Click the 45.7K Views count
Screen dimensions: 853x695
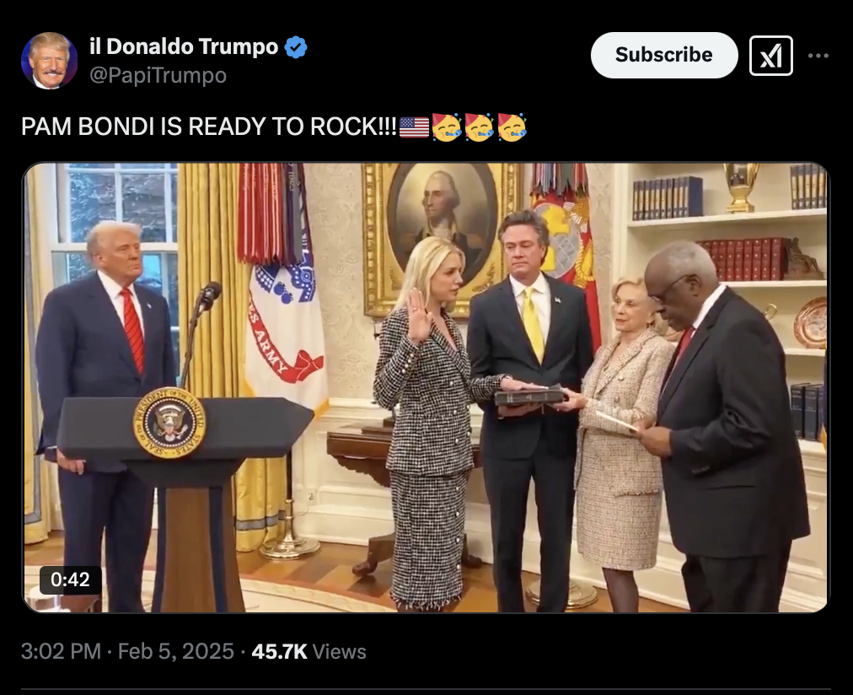[x=308, y=651]
